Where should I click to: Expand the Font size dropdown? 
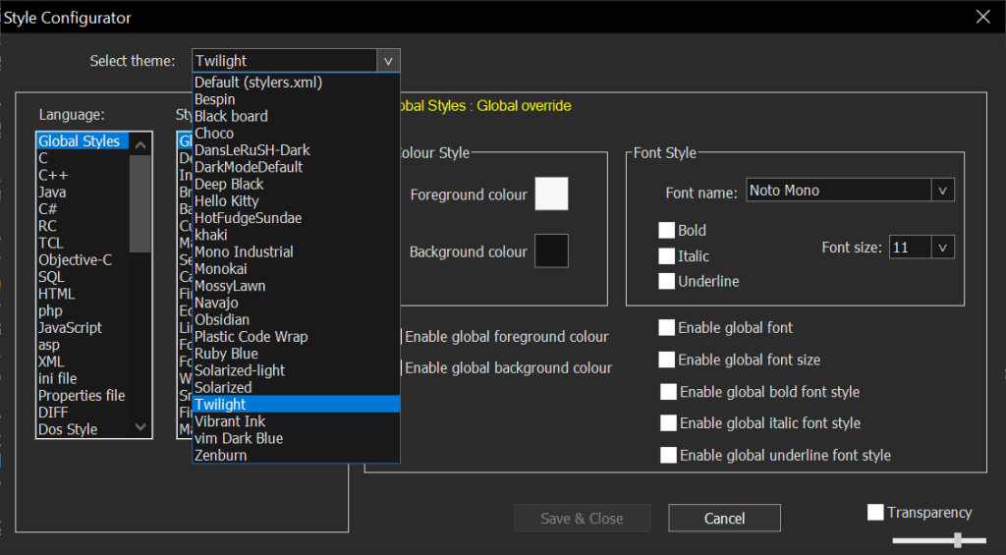[x=942, y=248]
